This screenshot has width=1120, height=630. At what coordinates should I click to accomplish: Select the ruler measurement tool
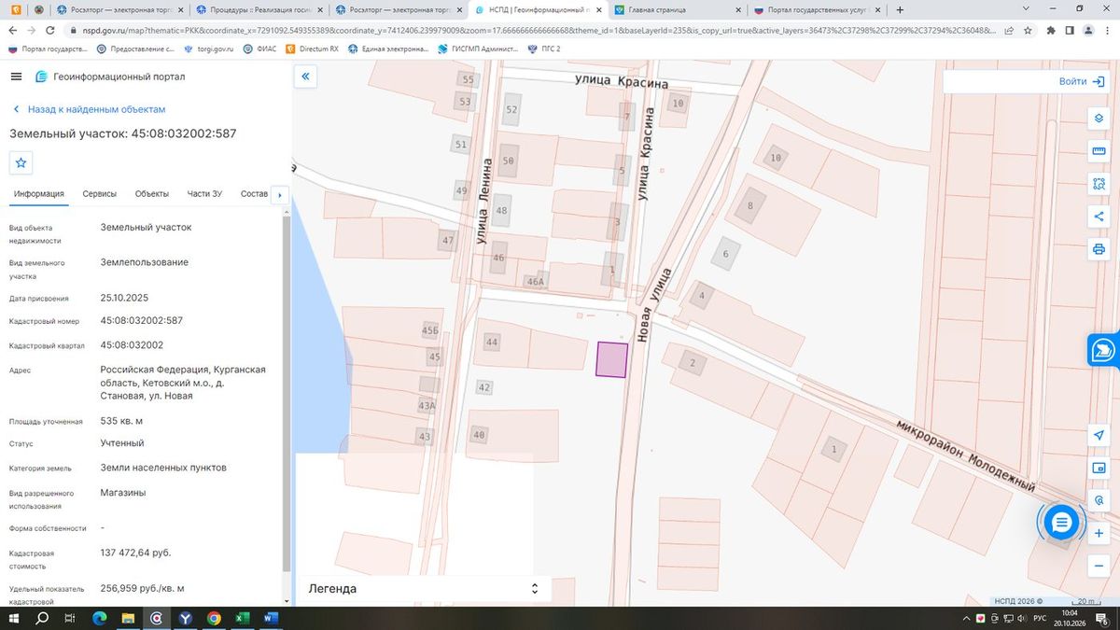(x=1099, y=151)
